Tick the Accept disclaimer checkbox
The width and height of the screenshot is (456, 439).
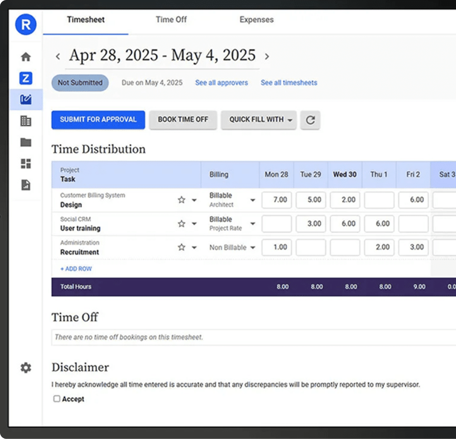pos(57,399)
